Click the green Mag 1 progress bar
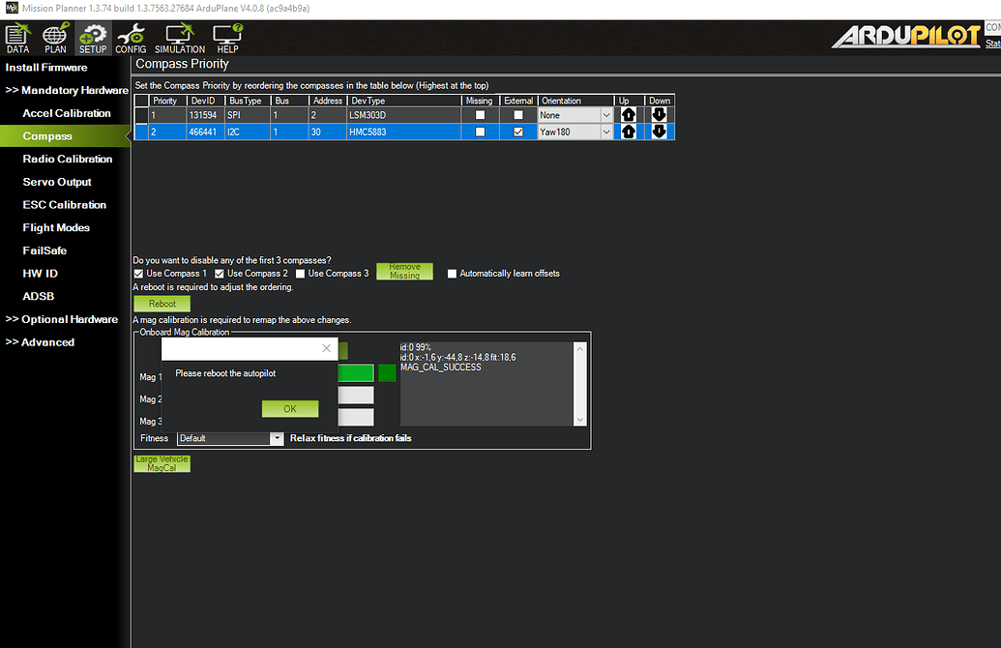This screenshot has width=1001, height=648. pos(356,372)
